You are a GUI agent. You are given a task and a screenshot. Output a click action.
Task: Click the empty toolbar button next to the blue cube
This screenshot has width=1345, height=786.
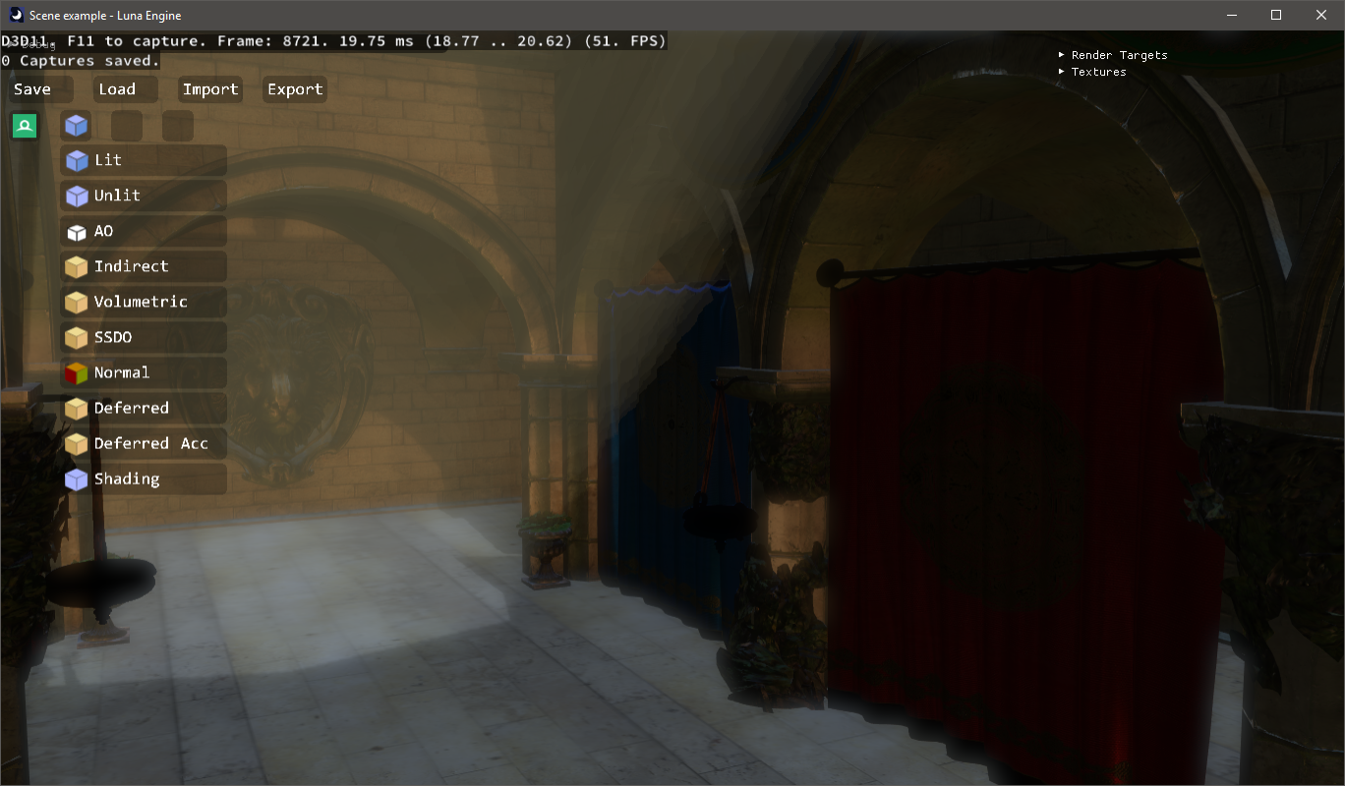coord(127,126)
